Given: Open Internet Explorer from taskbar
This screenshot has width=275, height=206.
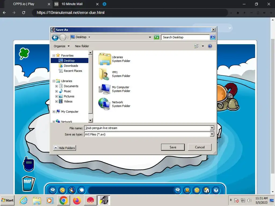Looking at the screenshot, I should coord(24,200).
